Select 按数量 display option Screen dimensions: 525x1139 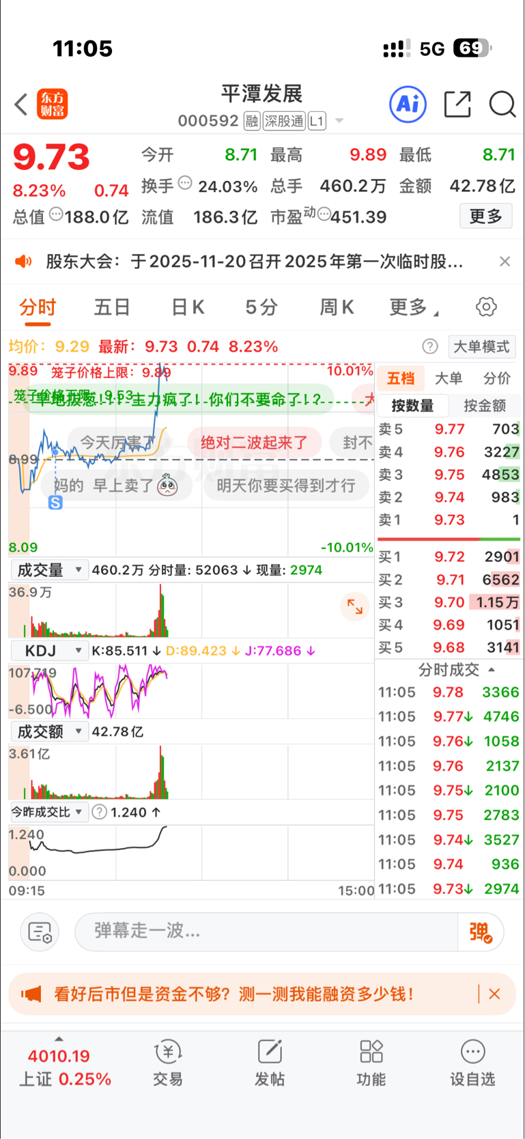tap(412, 406)
